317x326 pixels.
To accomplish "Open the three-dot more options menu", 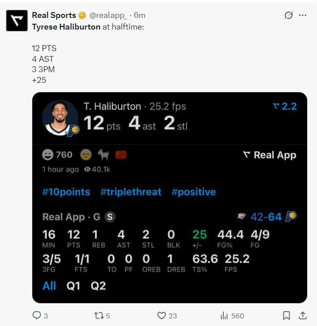I will pos(303,15).
